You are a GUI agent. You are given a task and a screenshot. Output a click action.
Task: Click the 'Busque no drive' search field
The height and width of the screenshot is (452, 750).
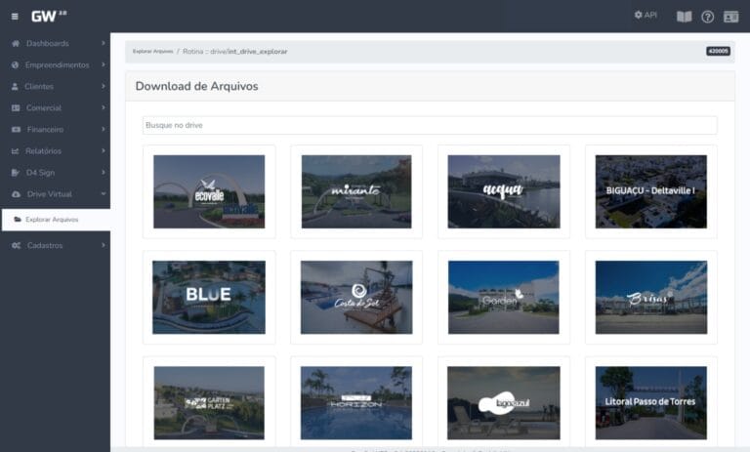(x=429, y=126)
